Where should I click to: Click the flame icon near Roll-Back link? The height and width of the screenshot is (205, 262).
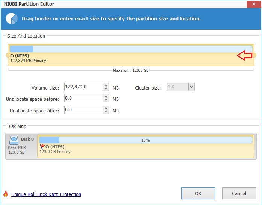(6, 194)
